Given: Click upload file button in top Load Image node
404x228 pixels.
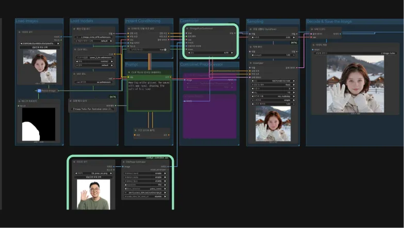Looking at the screenshot, I should (40, 47).
